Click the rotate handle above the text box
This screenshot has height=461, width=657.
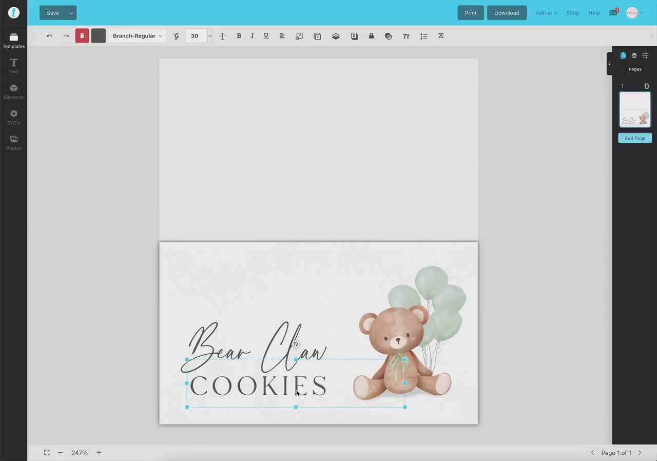pyautogui.click(x=296, y=344)
